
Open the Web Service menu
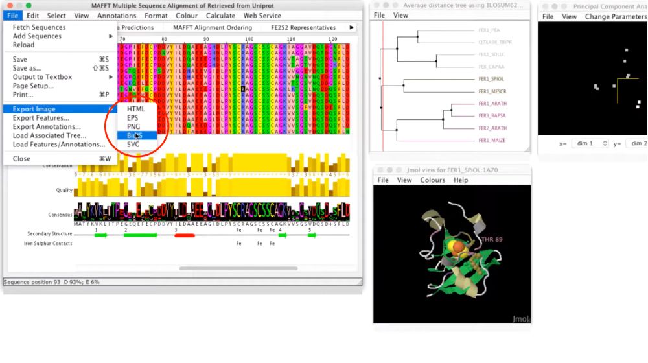click(262, 16)
